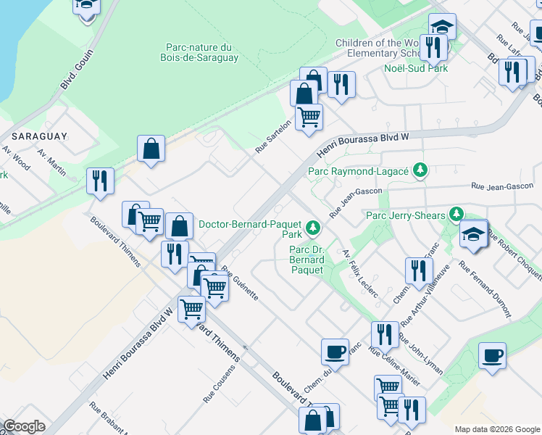Viewport: 542px width, 435px height.
Task: Open the restaurant marker on Rue Arthur-Villeneuve
Action: [419, 272]
